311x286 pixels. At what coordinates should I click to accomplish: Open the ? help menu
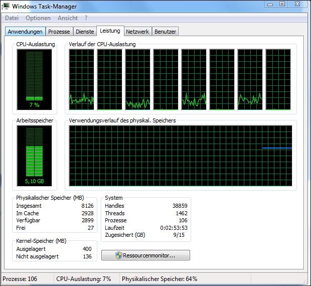pyautogui.click(x=86, y=18)
